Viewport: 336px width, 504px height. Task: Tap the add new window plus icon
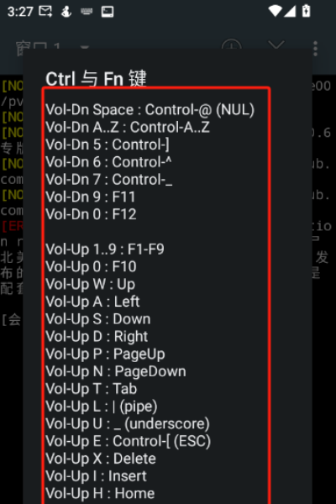click(232, 45)
